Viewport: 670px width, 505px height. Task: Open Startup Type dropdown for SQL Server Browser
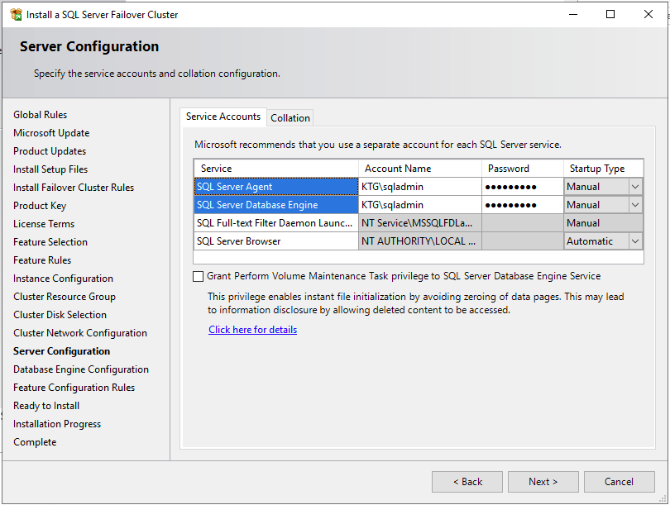coord(635,241)
